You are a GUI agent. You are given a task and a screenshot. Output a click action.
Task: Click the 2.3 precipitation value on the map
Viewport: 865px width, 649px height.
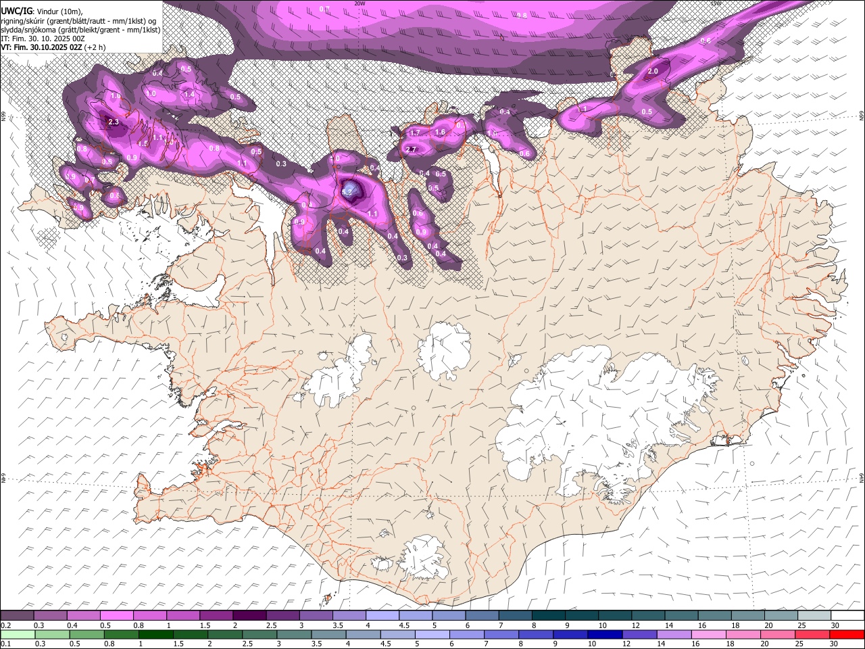tap(113, 122)
